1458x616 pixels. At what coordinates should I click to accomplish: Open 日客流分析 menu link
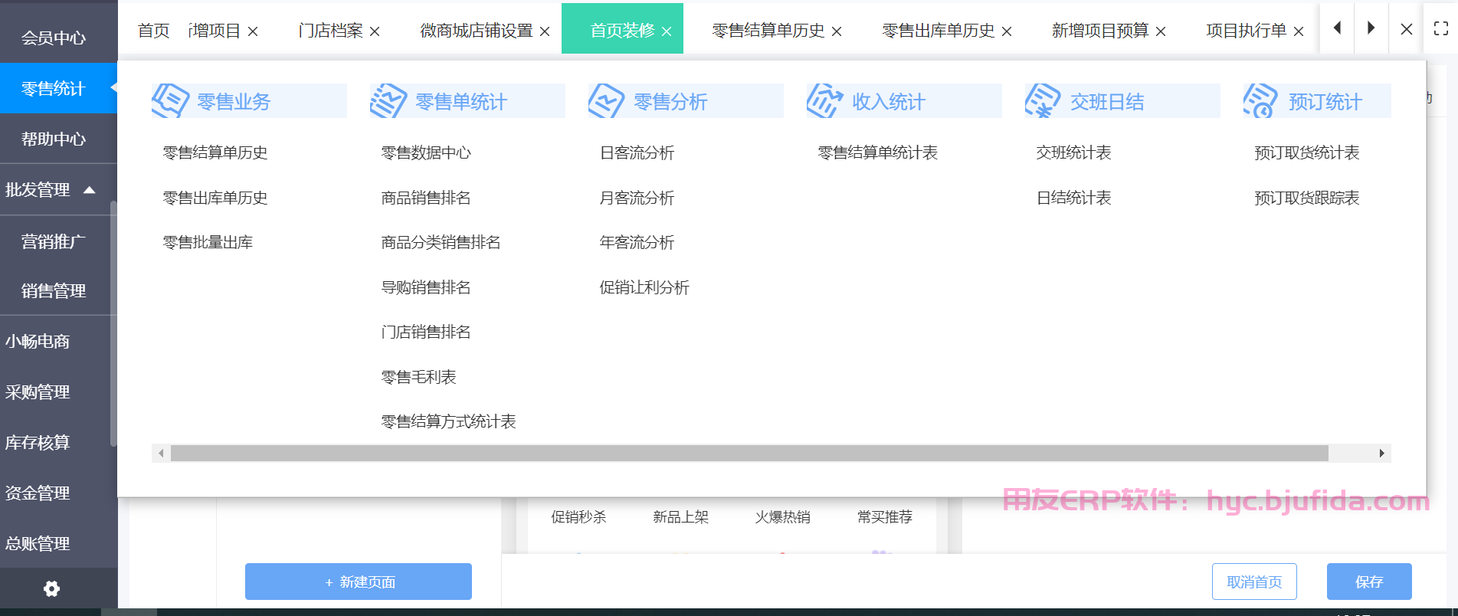tap(637, 152)
